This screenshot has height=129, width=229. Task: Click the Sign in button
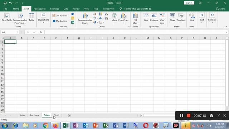click(189, 3)
